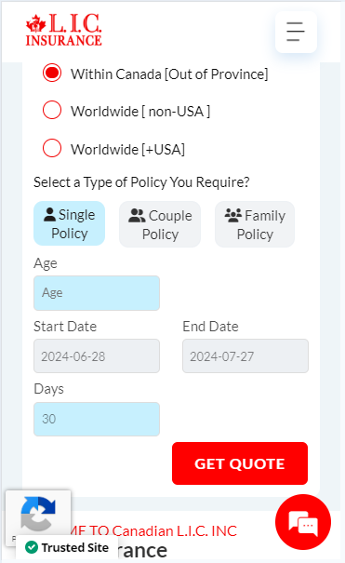Click the single person icon
This screenshot has width=345, height=563.
pyautogui.click(x=49, y=215)
